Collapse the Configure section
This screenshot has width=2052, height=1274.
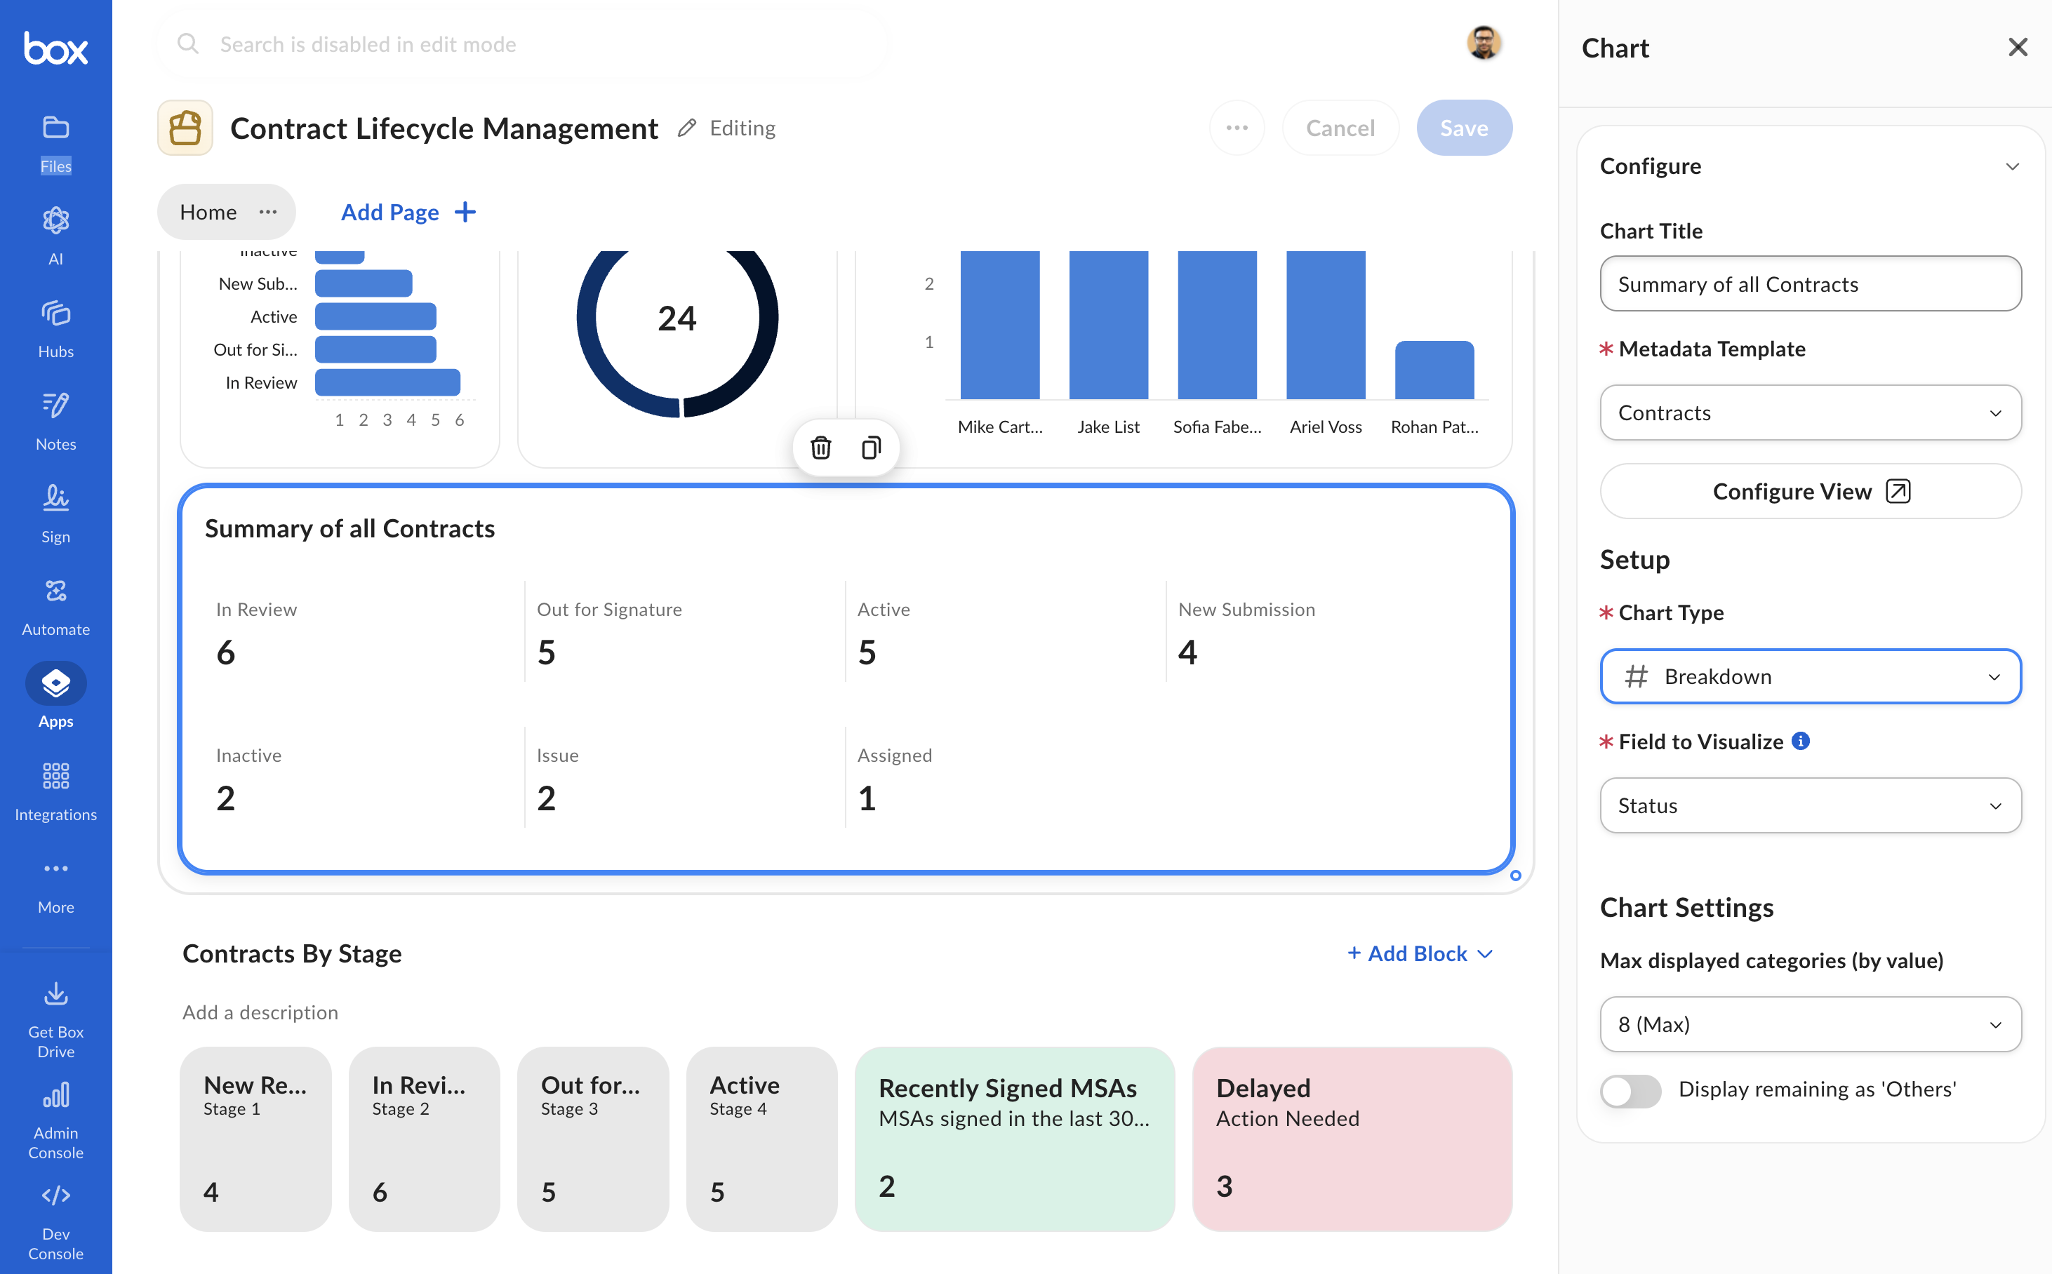pos(2013,166)
